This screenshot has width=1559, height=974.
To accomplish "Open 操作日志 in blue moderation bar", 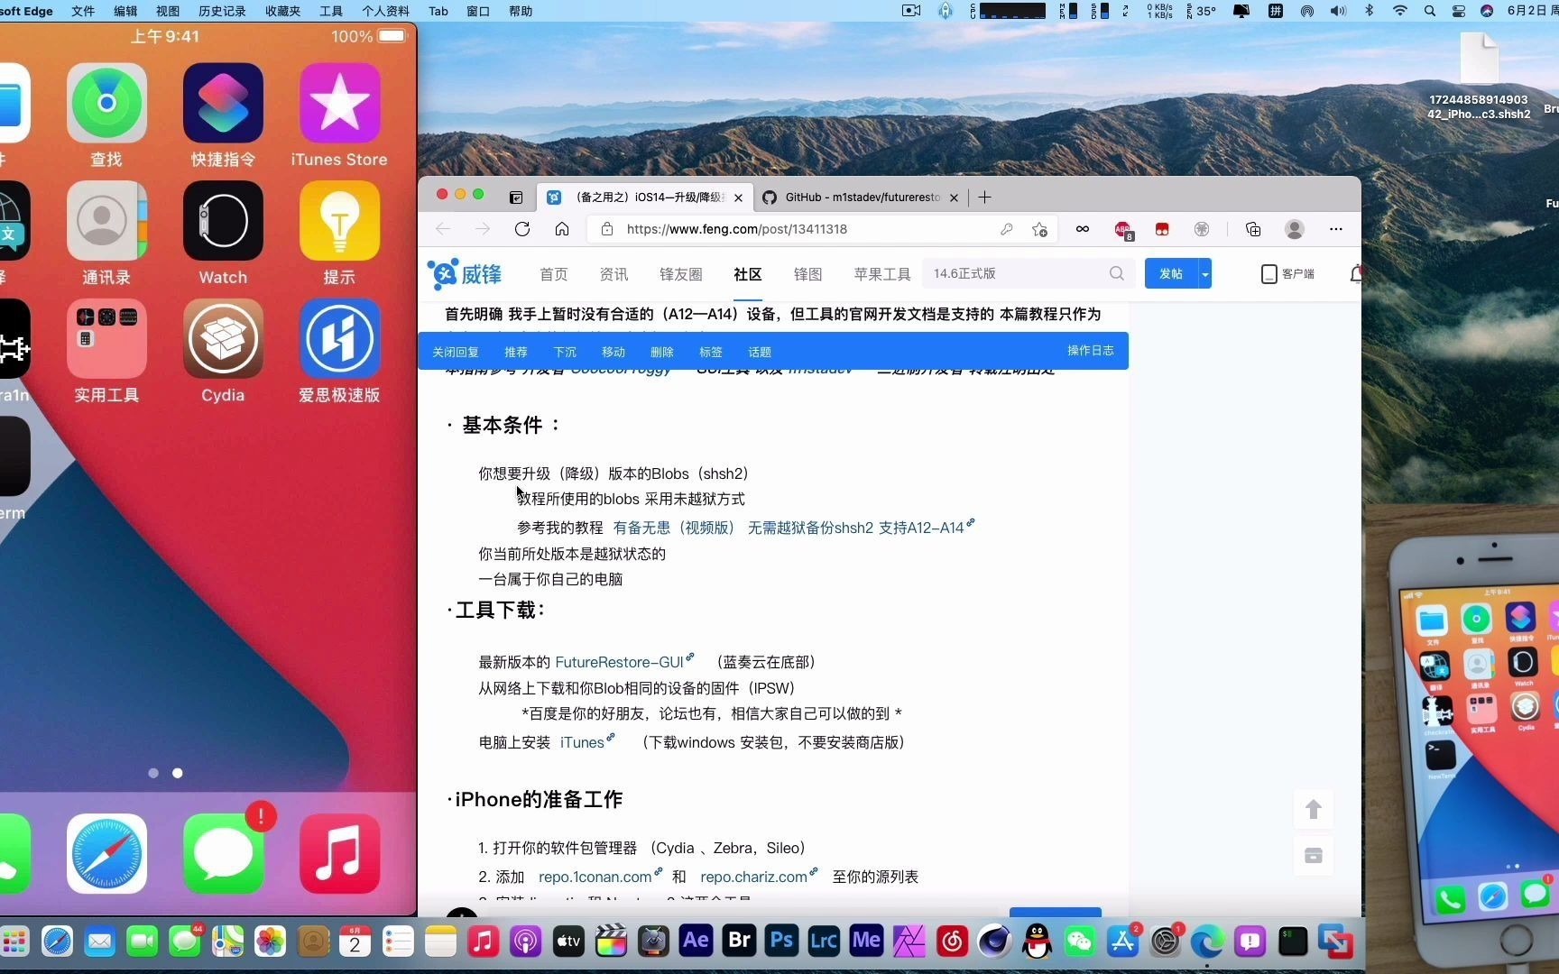I will tap(1091, 350).
